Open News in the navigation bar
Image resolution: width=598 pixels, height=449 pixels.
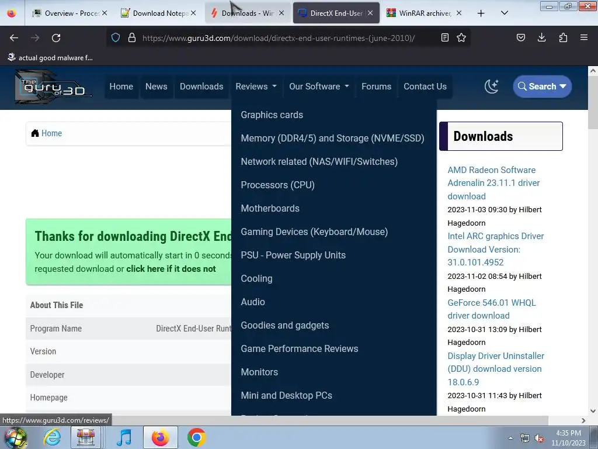click(157, 87)
